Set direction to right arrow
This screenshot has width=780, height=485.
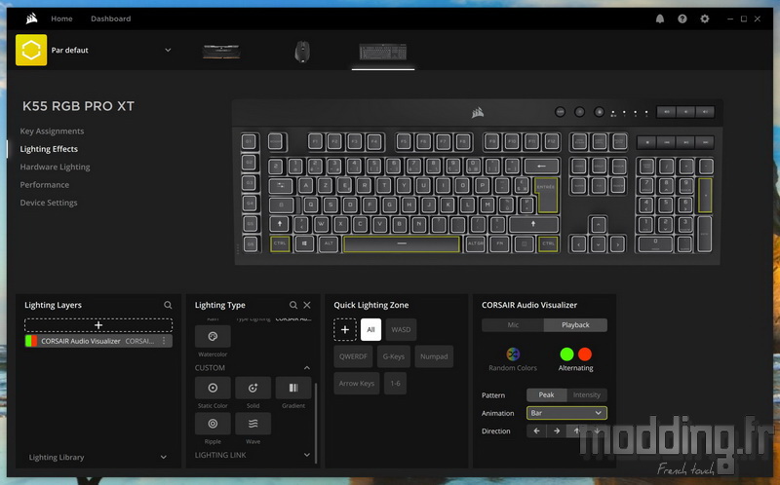pos(557,430)
